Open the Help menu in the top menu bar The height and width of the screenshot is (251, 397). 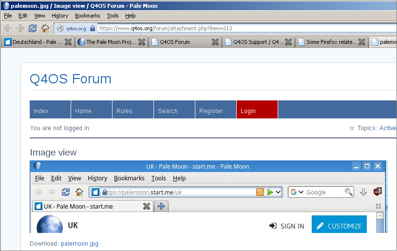coord(130,16)
